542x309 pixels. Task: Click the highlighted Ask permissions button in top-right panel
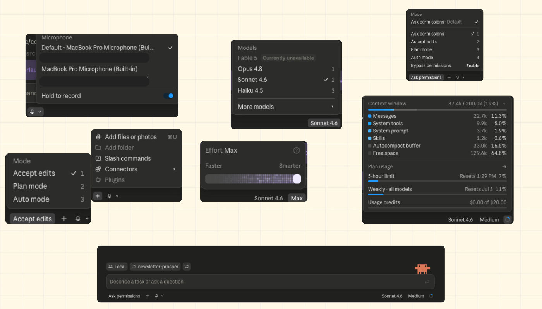tap(426, 77)
